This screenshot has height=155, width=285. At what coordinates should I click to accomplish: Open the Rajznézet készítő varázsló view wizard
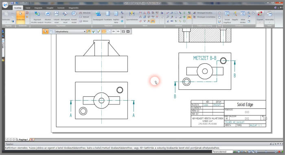coord(37,17)
